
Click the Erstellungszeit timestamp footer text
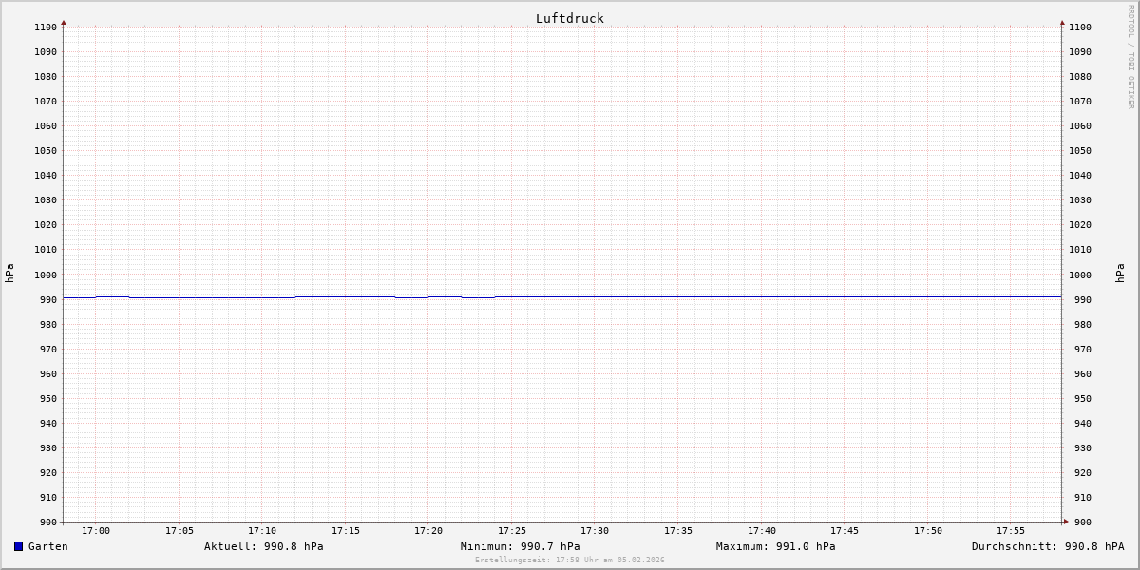click(x=569, y=560)
